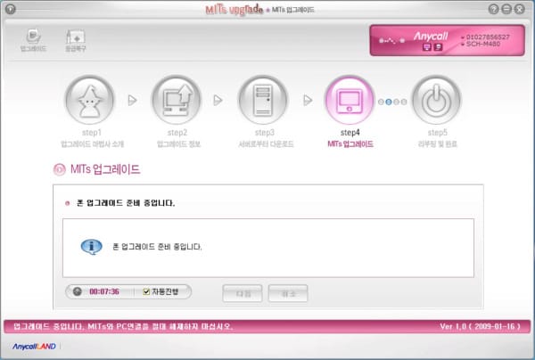Screen dimensions: 535x360
Task: Click the disabled 다음 button
Action: [243, 293]
